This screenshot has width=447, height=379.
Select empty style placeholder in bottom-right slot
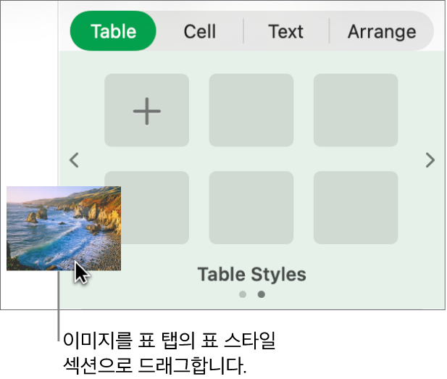356,208
